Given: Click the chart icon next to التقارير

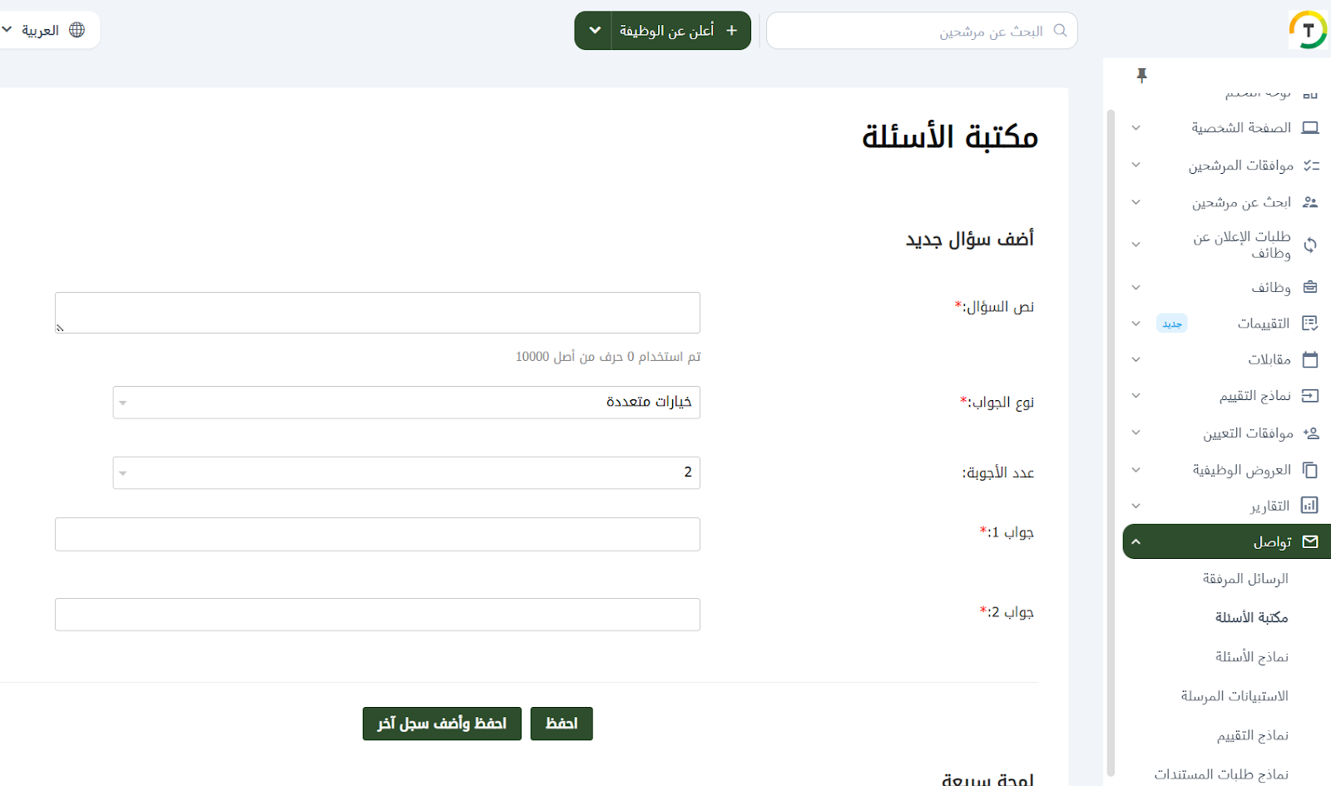Looking at the screenshot, I should [x=1309, y=506].
